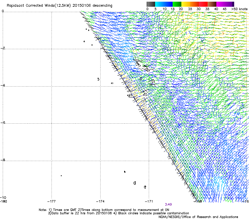Viewport: 249px width, 219px height.
Task: Click the word 'descending' in the title
Action: [x=102, y=6]
